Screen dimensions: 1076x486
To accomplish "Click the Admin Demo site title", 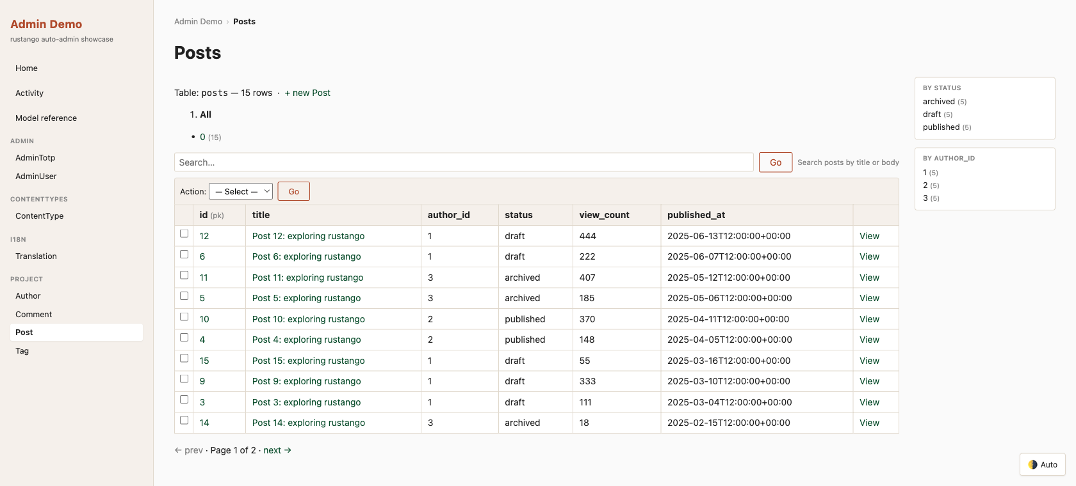I will [x=46, y=24].
